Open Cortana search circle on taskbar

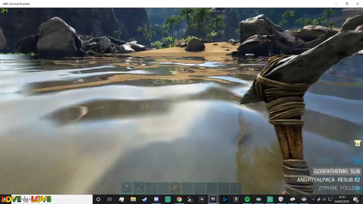98,199
